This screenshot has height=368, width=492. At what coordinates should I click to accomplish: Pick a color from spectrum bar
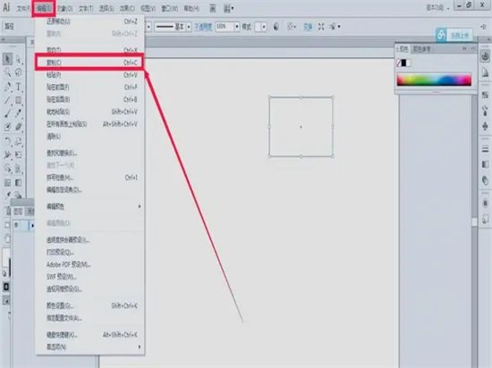click(x=434, y=79)
